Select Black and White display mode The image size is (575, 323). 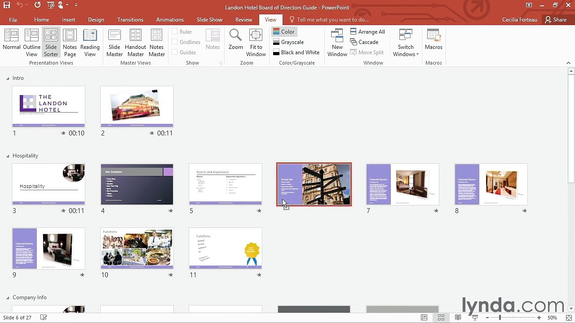[x=296, y=52]
